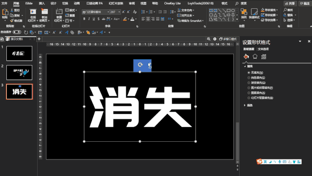The image size is (312, 176).
Task: Toggle Bold formatting in font group
Action: pyautogui.click(x=84, y=19)
